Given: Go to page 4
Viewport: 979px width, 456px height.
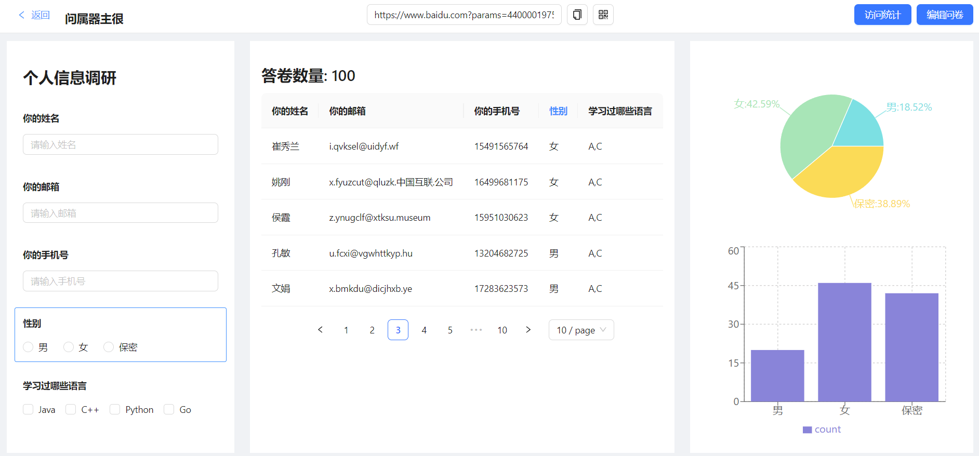Looking at the screenshot, I should coord(424,330).
